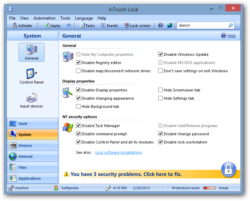The image size is (250, 201).
Task: Uncheck Disable lock workstation
Action: (160, 142)
